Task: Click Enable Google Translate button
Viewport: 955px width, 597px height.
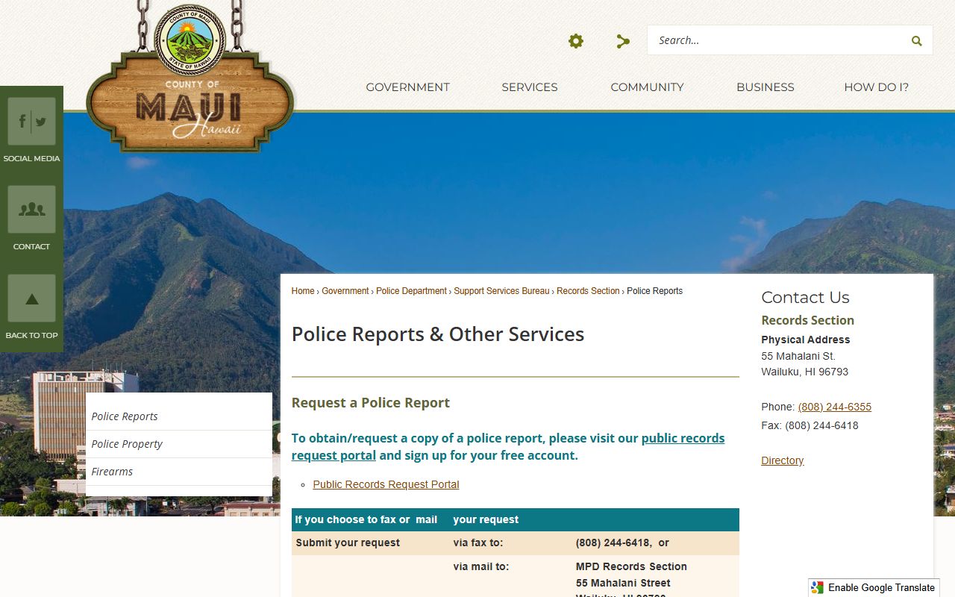Action: click(873, 587)
